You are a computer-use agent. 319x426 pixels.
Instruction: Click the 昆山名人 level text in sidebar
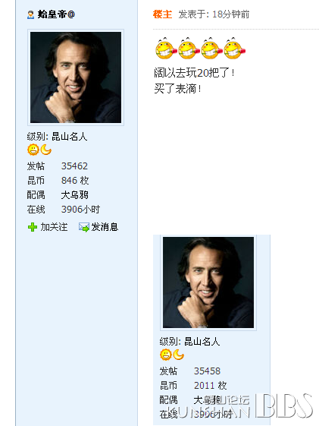point(70,137)
